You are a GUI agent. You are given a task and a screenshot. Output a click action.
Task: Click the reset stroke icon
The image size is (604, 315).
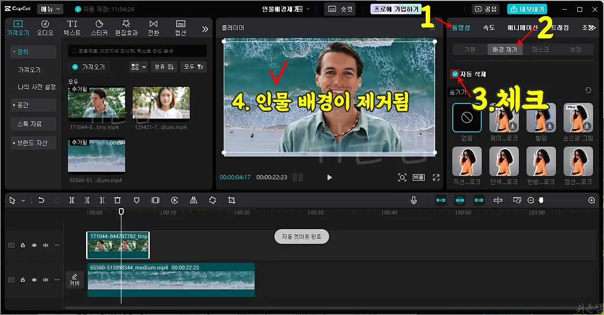point(588,91)
